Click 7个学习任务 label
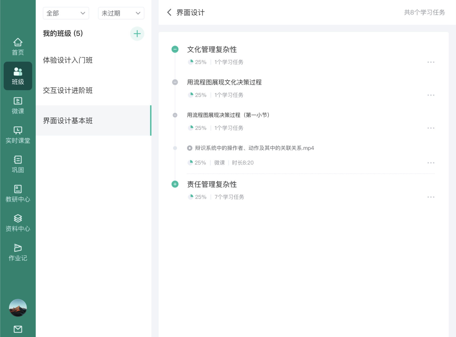This screenshot has width=456, height=337. [x=229, y=197]
